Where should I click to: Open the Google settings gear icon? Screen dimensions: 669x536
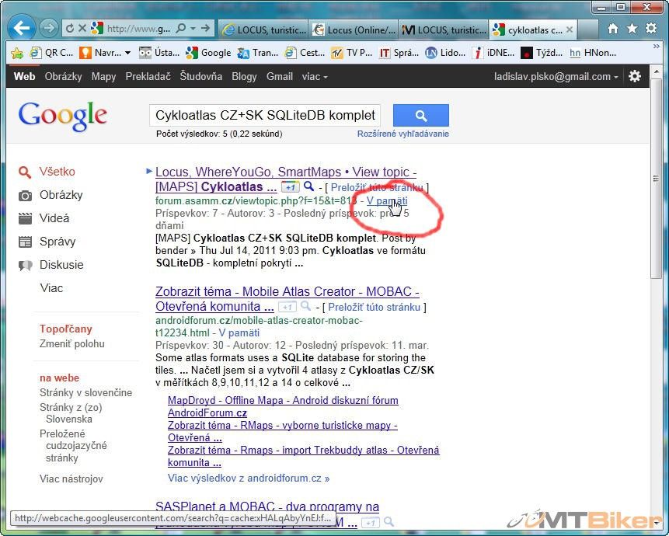point(635,76)
